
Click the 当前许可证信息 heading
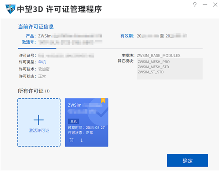(x=36, y=26)
